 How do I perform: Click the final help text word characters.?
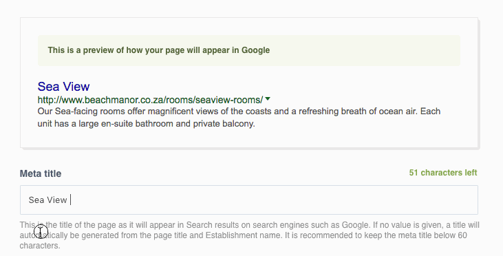tap(40, 246)
